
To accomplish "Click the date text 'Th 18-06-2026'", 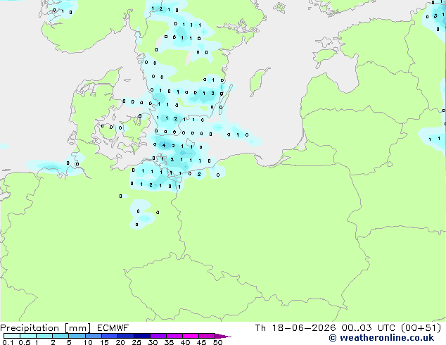I will pos(295,328).
